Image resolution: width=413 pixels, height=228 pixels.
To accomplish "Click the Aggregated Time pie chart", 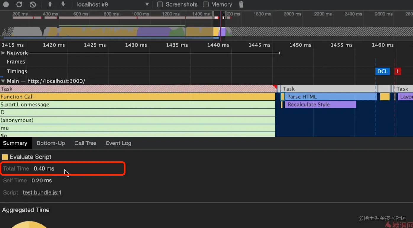I will pyautogui.click(x=29, y=225).
